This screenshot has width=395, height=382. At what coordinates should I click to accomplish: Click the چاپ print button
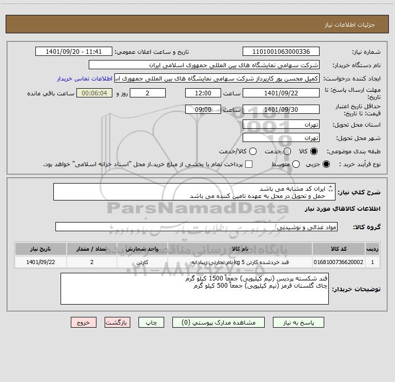coord(151,323)
